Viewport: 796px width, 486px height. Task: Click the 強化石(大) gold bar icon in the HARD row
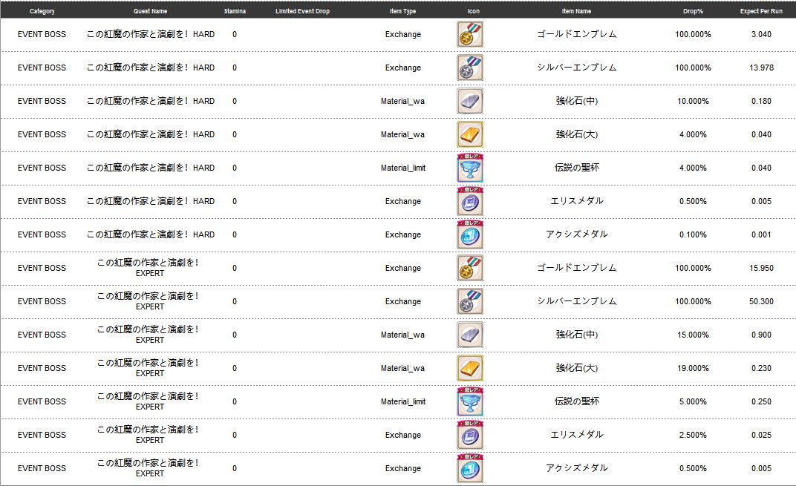[469, 134]
